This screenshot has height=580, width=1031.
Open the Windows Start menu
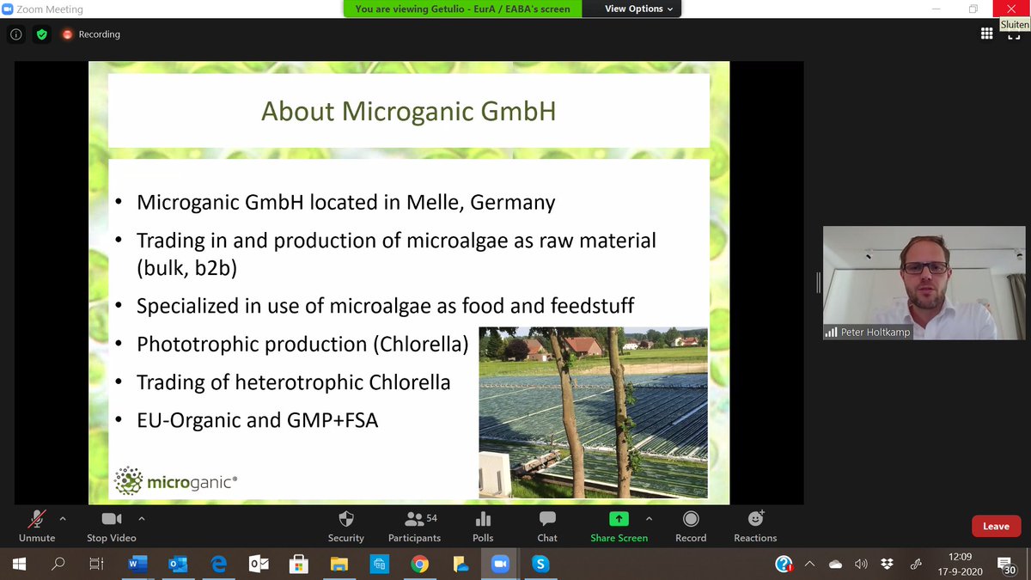pyautogui.click(x=19, y=565)
